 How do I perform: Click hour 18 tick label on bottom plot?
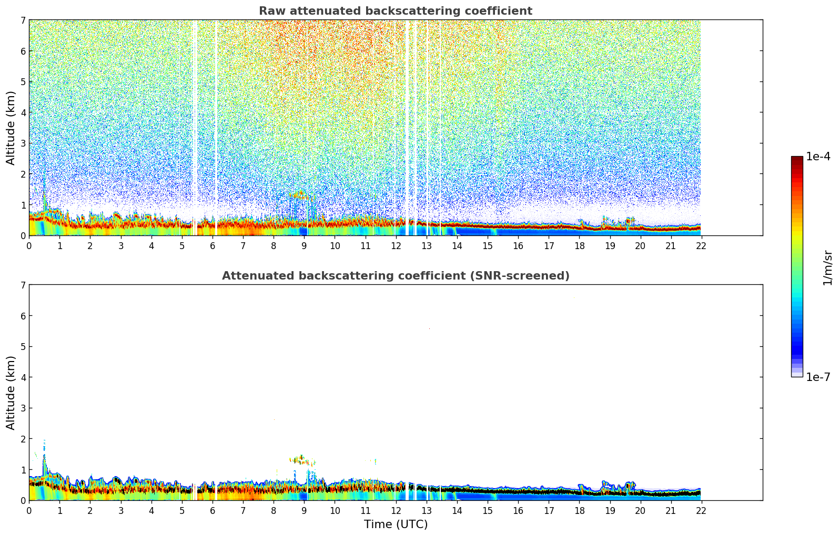[579, 511]
